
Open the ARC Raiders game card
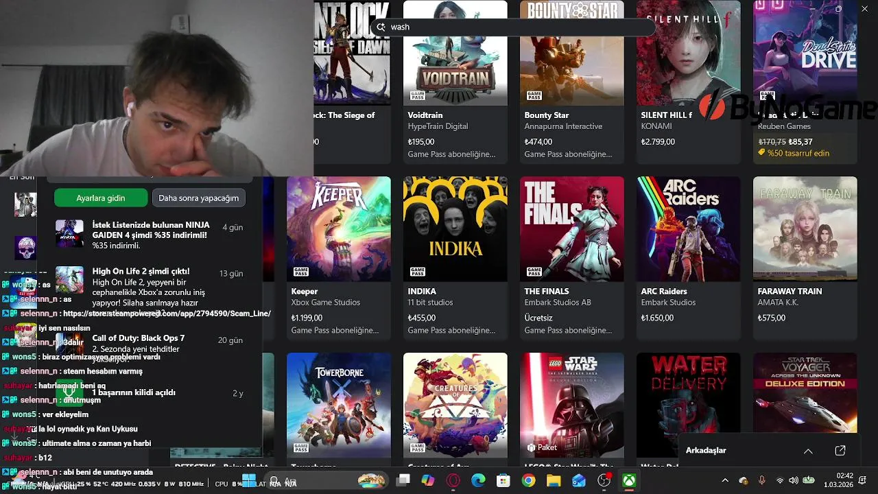click(x=689, y=257)
